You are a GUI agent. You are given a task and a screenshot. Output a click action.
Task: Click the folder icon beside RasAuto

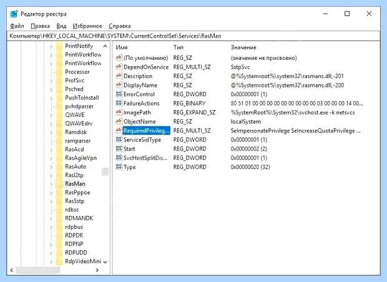[59, 167]
